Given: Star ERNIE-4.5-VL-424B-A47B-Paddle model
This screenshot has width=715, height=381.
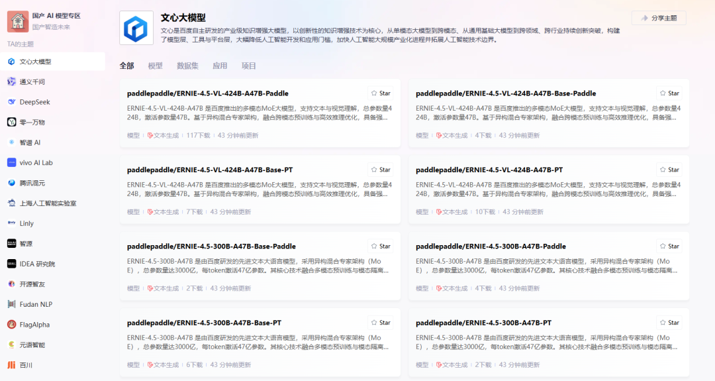Looking at the screenshot, I should 381,93.
